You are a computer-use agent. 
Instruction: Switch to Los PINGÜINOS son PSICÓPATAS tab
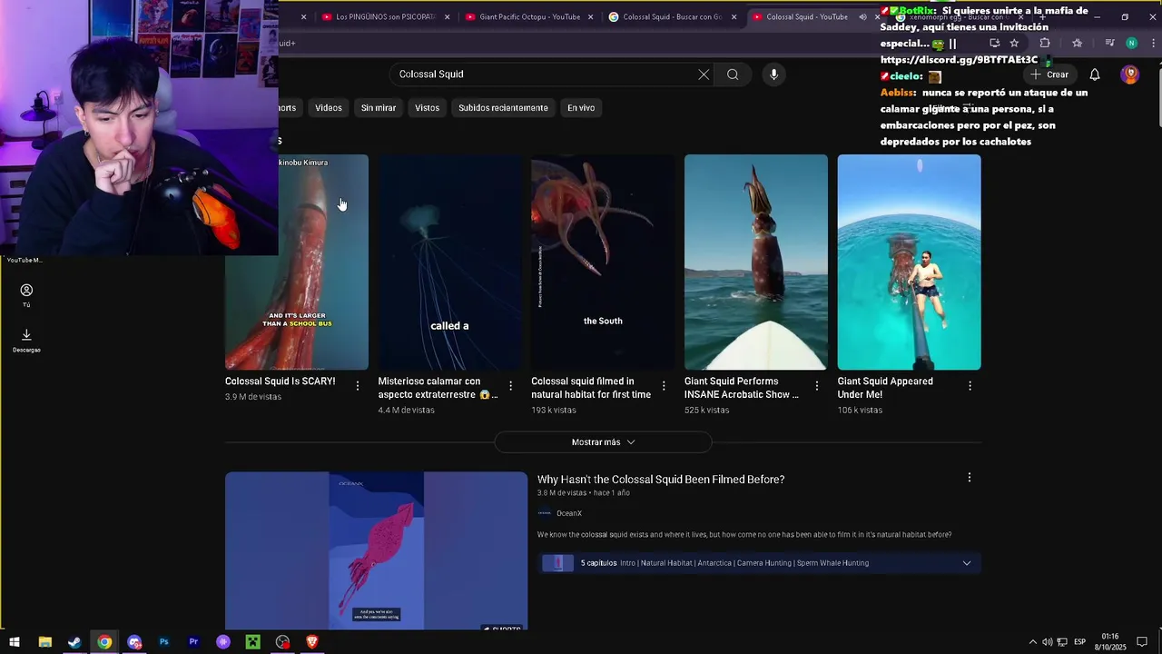tap(385, 16)
